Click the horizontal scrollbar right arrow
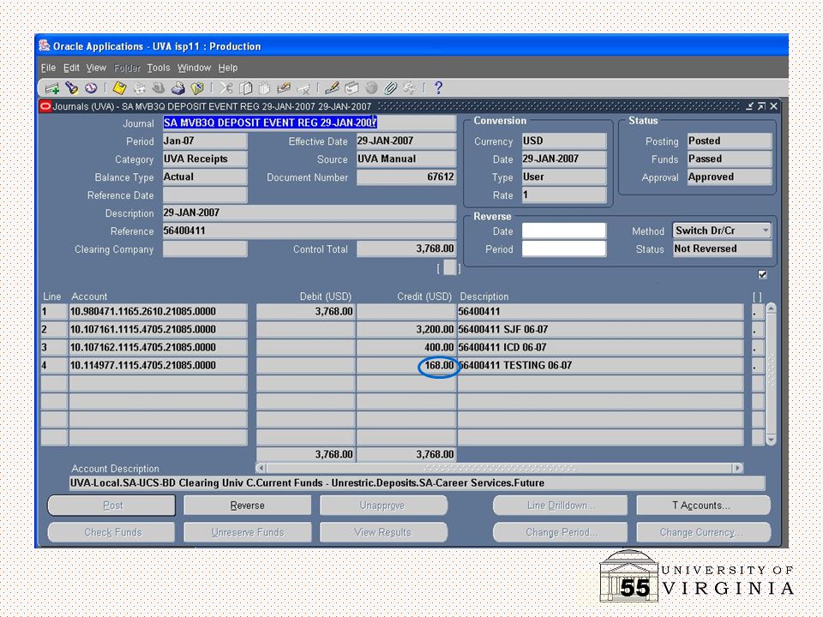 click(x=737, y=468)
